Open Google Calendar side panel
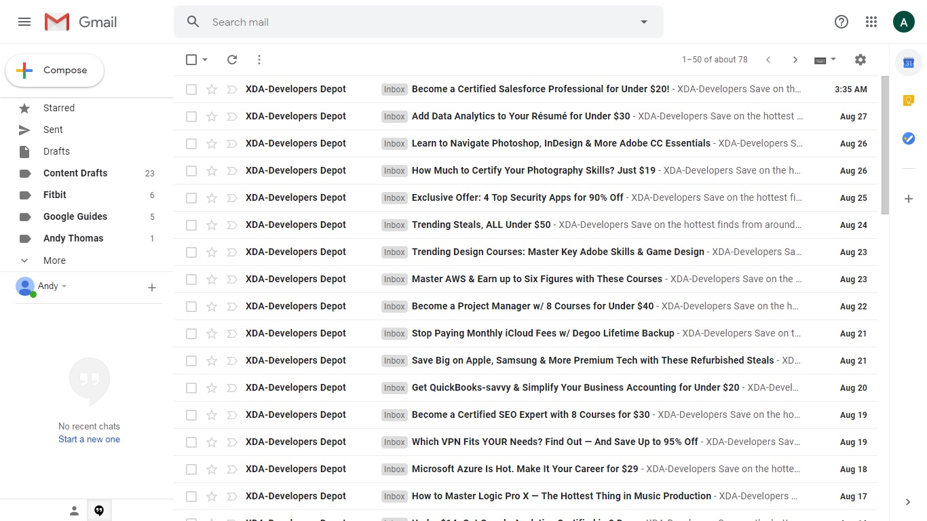This screenshot has height=521, width=927. (909, 63)
